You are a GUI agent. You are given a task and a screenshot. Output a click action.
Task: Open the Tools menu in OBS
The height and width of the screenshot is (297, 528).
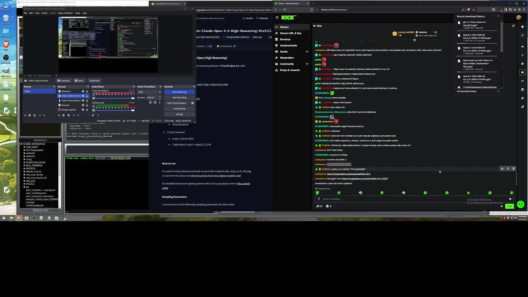click(77, 13)
